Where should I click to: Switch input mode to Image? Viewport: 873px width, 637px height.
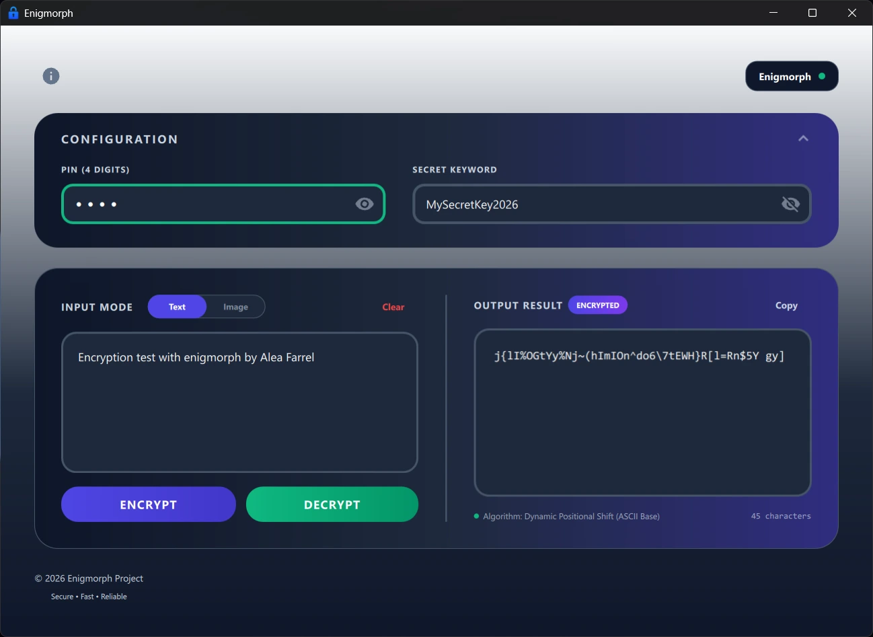pyautogui.click(x=235, y=307)
